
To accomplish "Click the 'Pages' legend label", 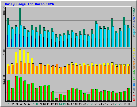I will pos(134,33).
